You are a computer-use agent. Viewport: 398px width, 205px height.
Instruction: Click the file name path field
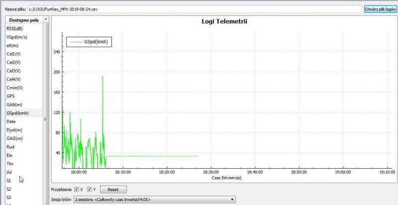194,9
